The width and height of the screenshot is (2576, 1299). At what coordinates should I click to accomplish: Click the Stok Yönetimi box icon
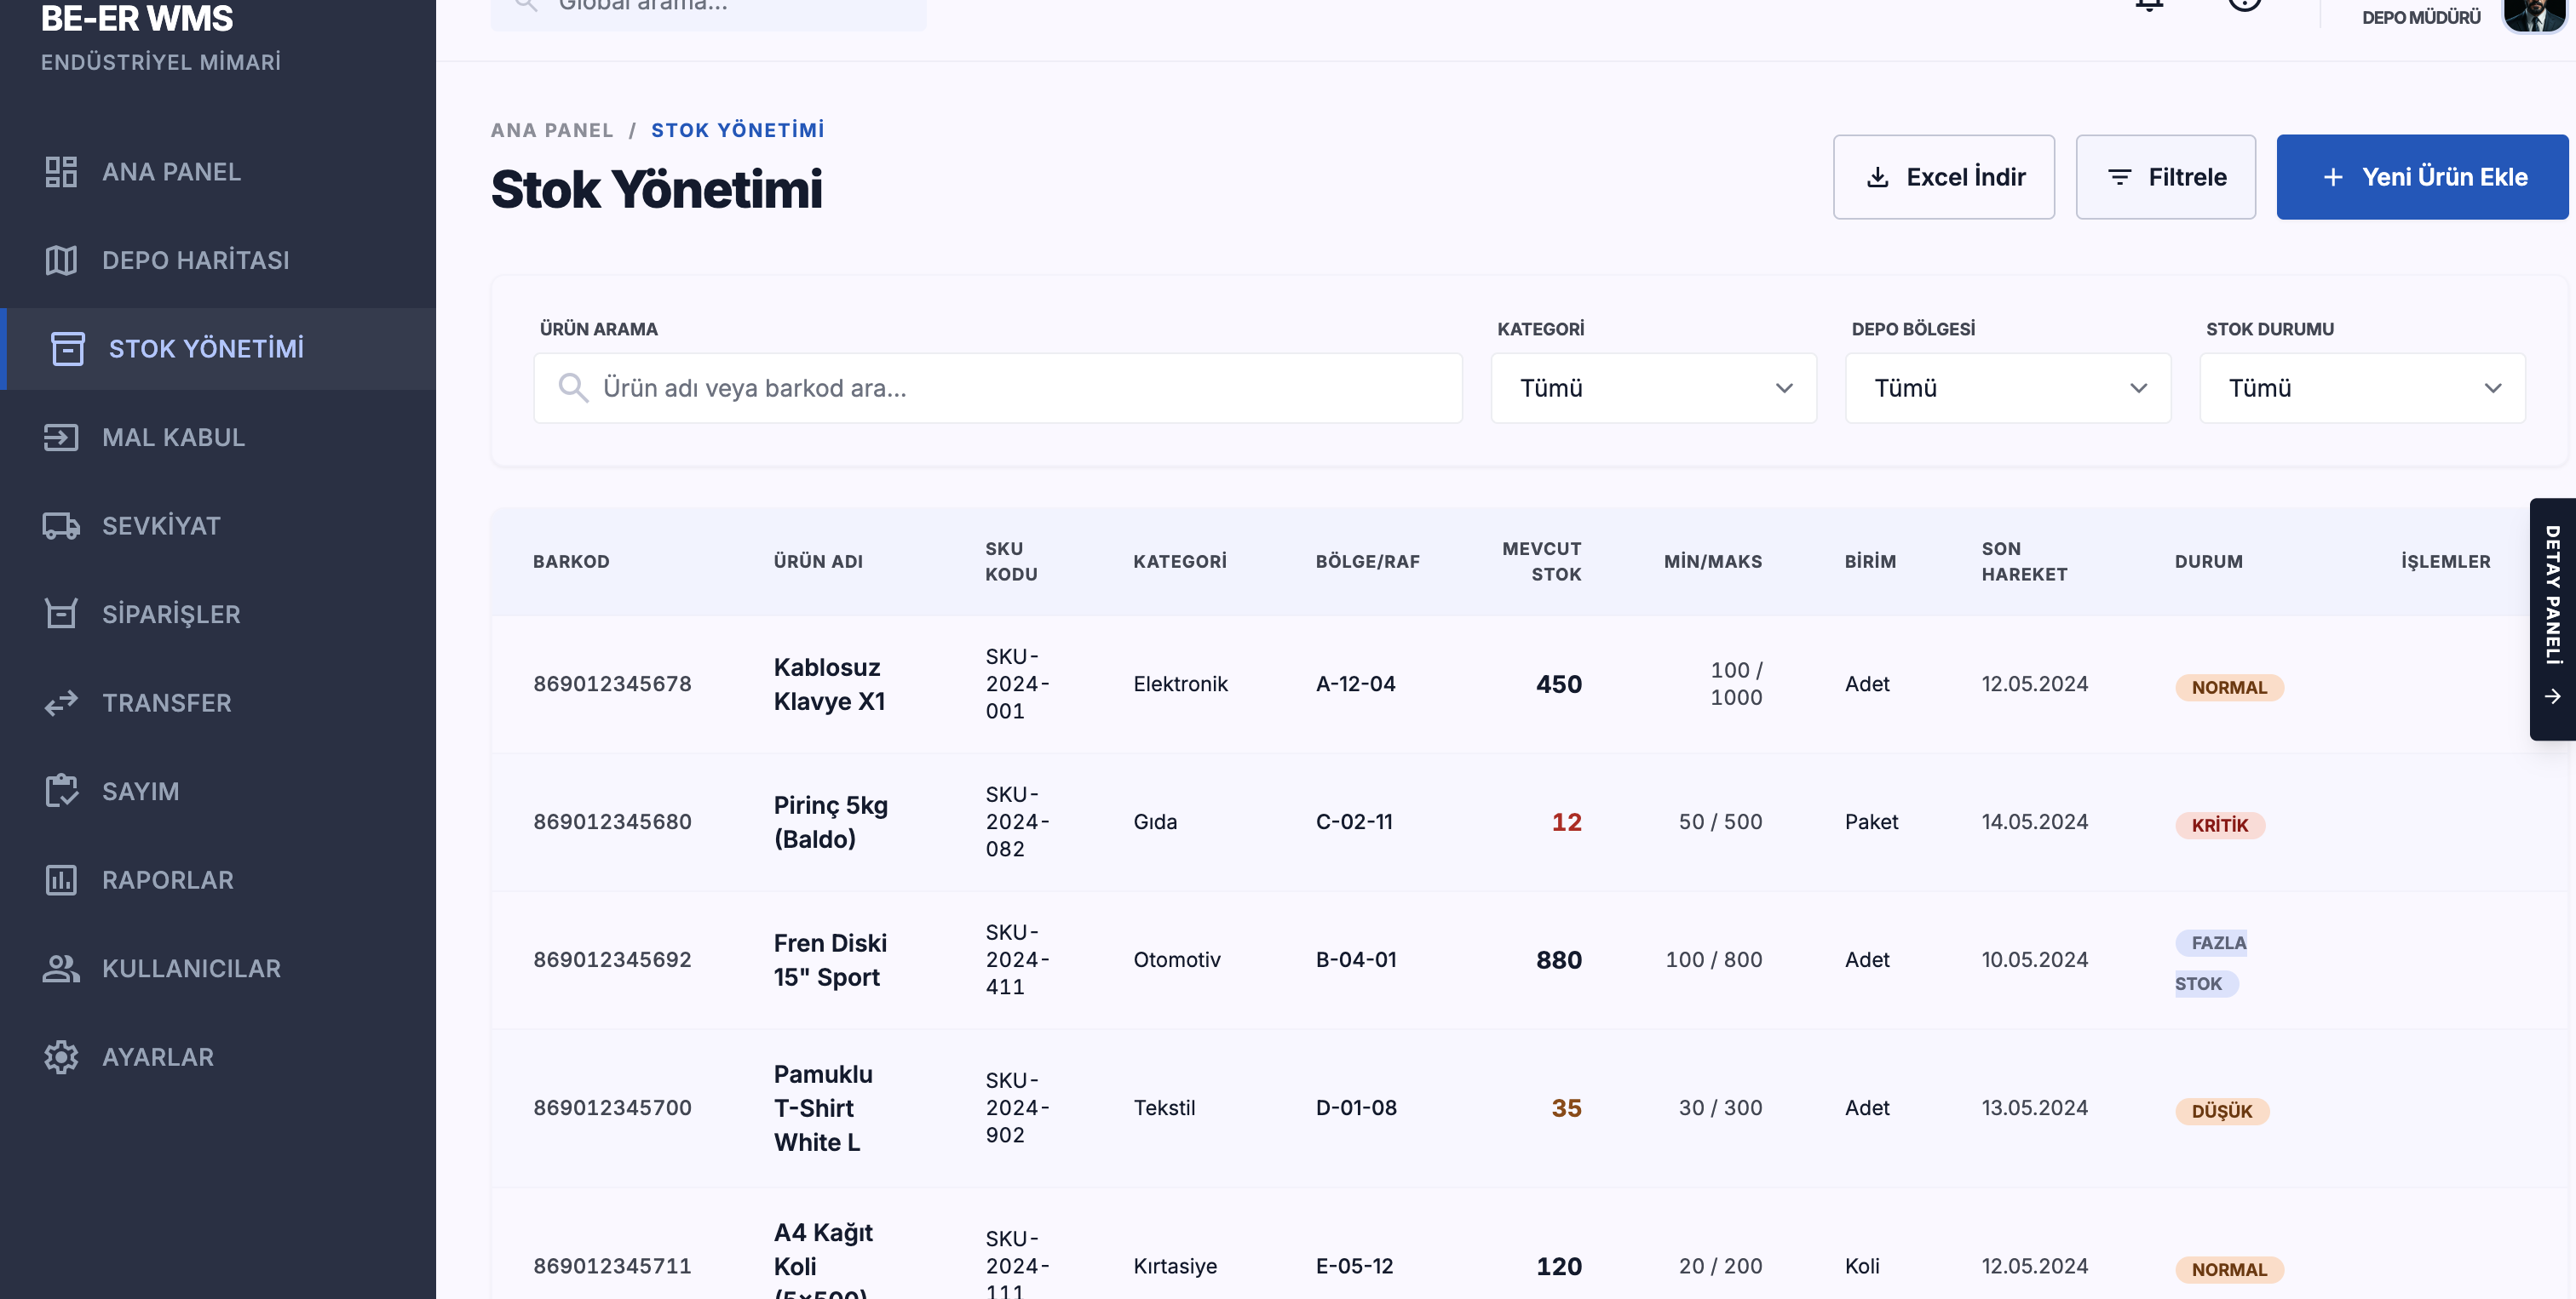pyautogui.click(x=68, y=349)
